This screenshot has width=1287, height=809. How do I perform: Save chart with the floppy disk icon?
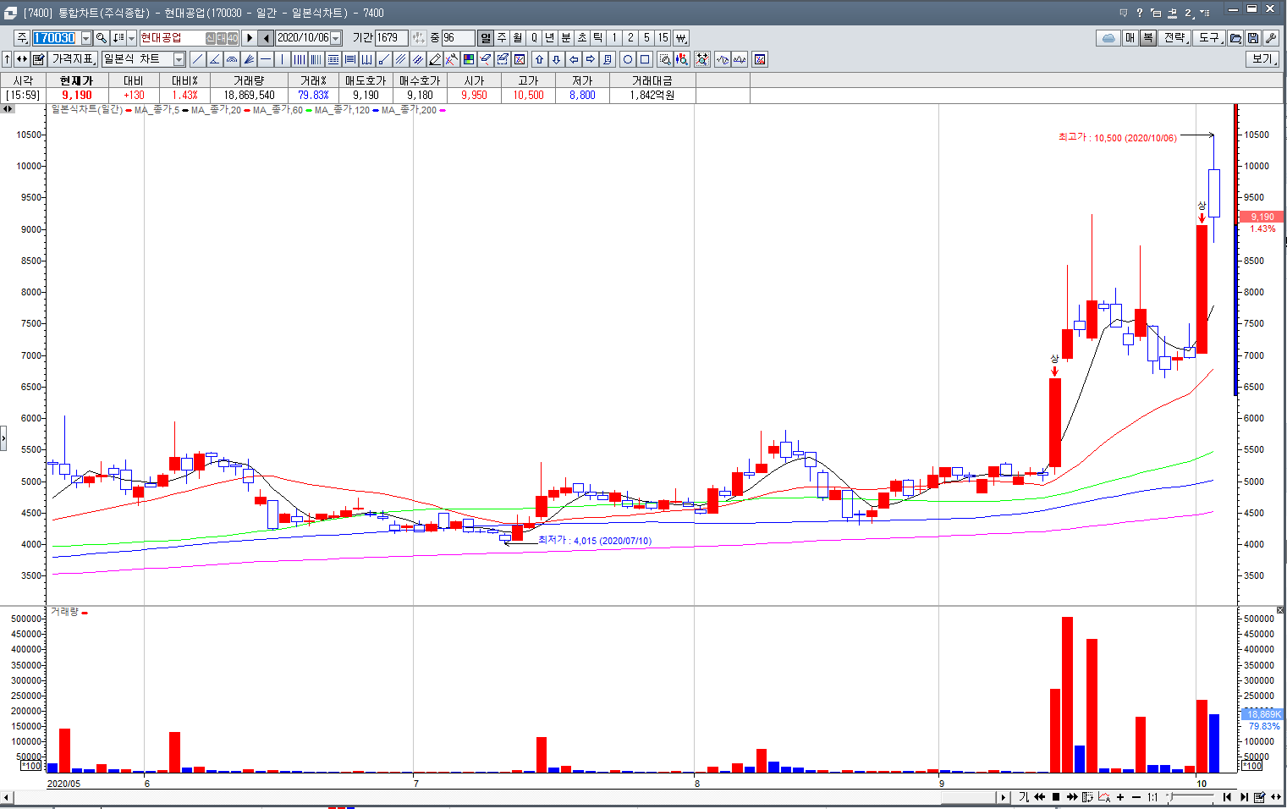pos(1253,38)
